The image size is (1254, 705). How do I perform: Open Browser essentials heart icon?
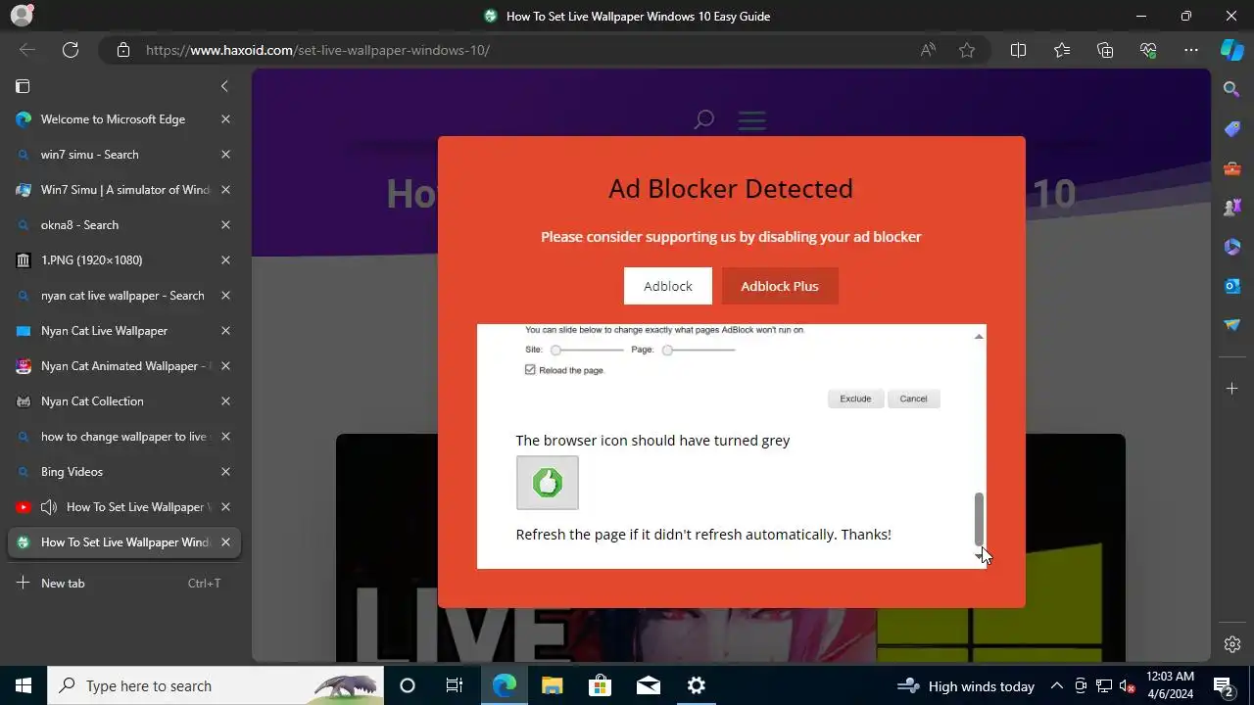coord(1148,50)
